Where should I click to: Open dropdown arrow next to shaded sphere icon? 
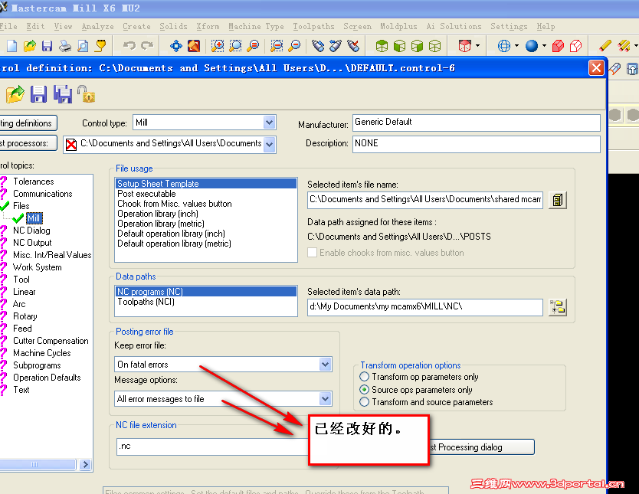click(x=544, y=46)
